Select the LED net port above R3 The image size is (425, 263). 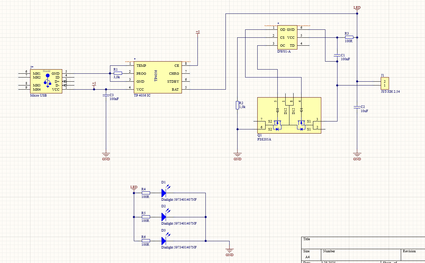click(x=357, y=8)
